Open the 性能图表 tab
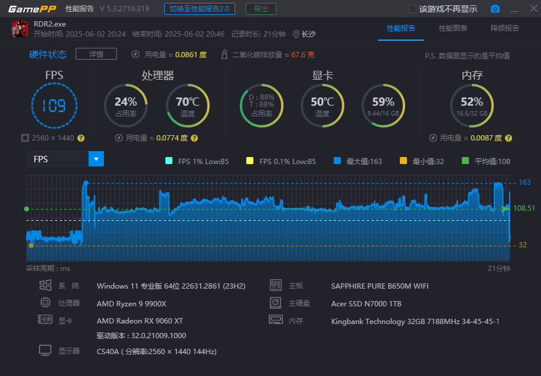The width and height of the screenshot is (541, 376). 452,28
